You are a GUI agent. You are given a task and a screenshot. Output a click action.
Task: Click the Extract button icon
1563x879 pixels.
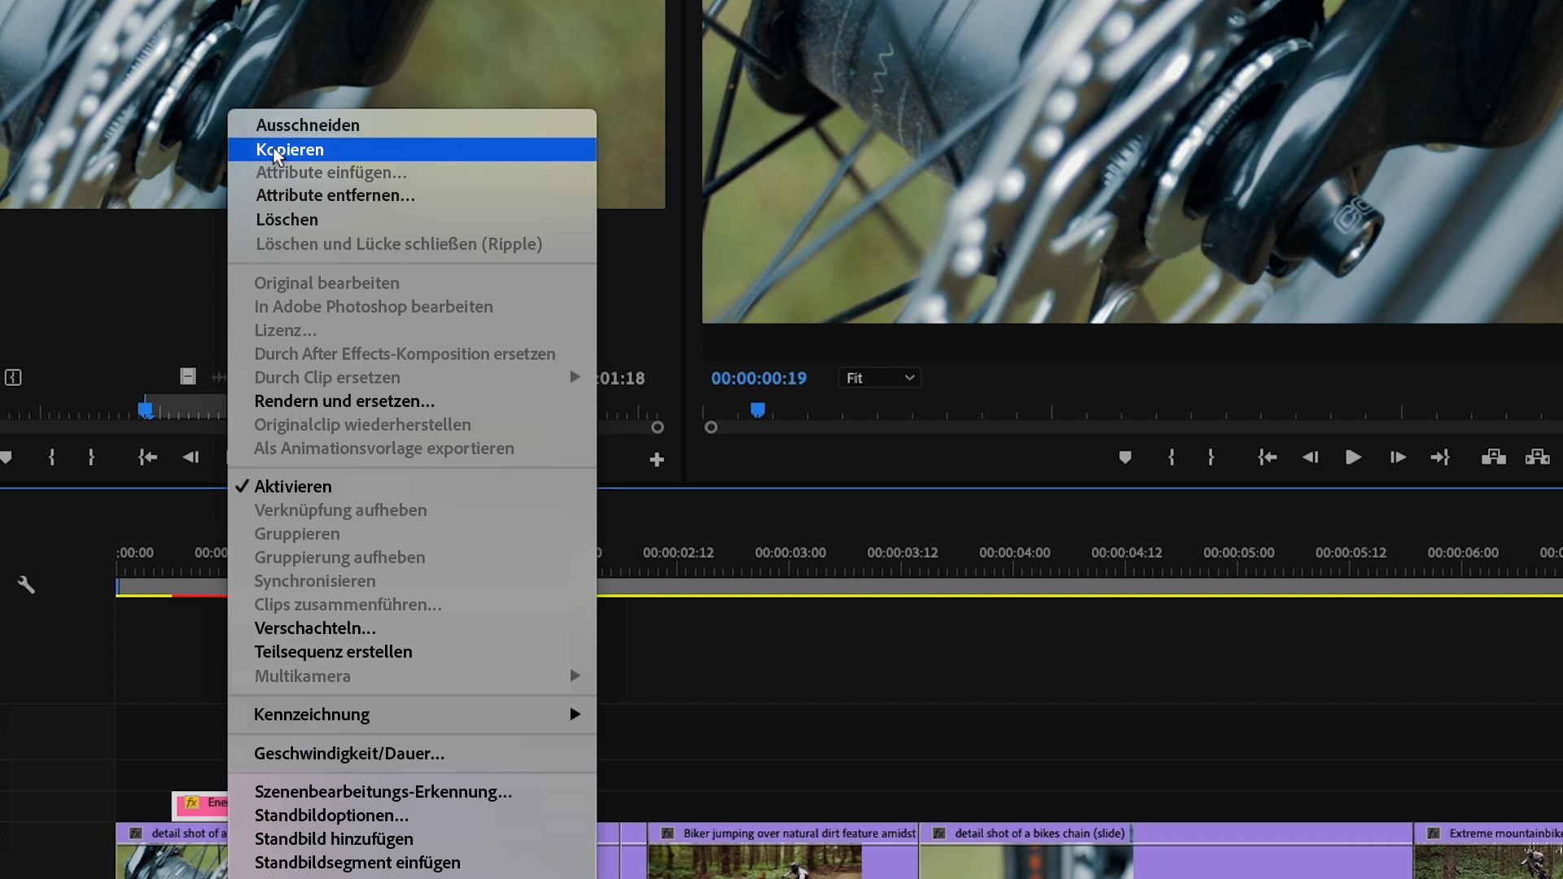[x=1537, y=457]
